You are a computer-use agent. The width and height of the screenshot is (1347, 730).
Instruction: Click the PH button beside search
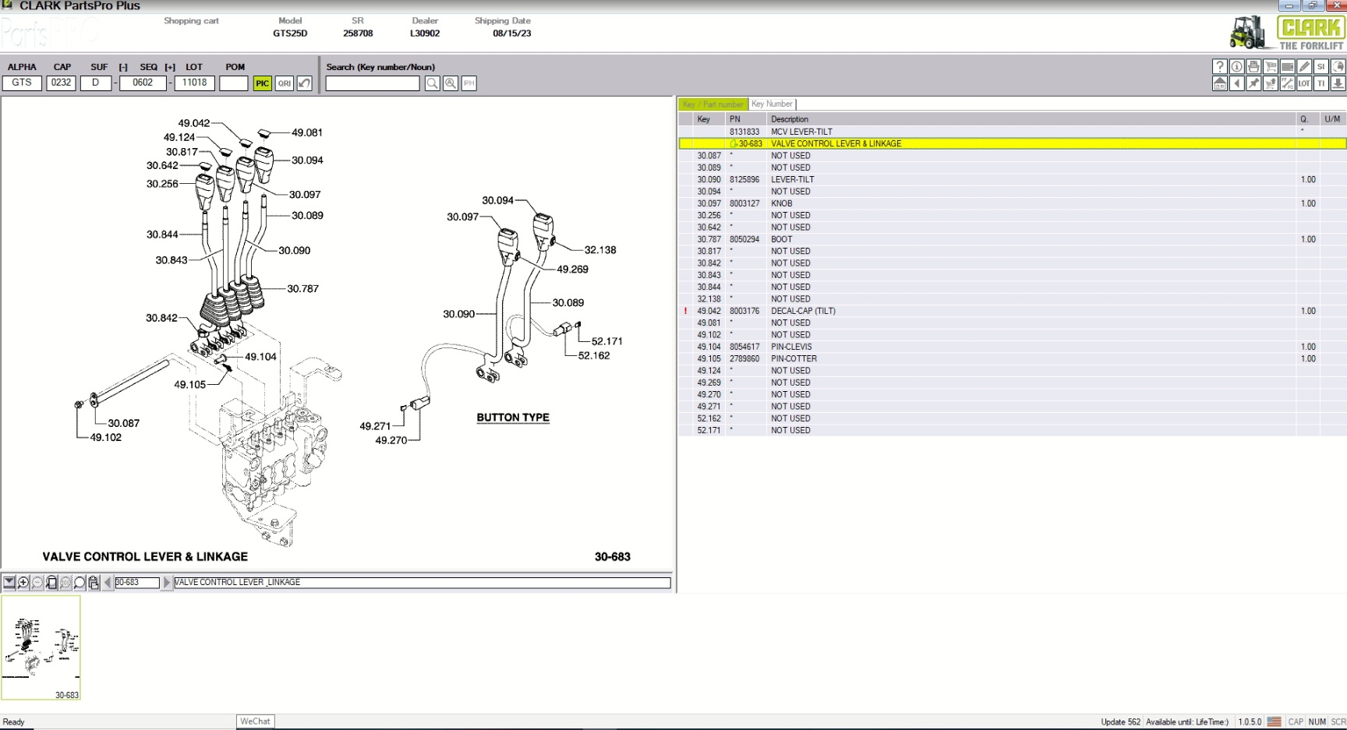(x=469, y=83)
